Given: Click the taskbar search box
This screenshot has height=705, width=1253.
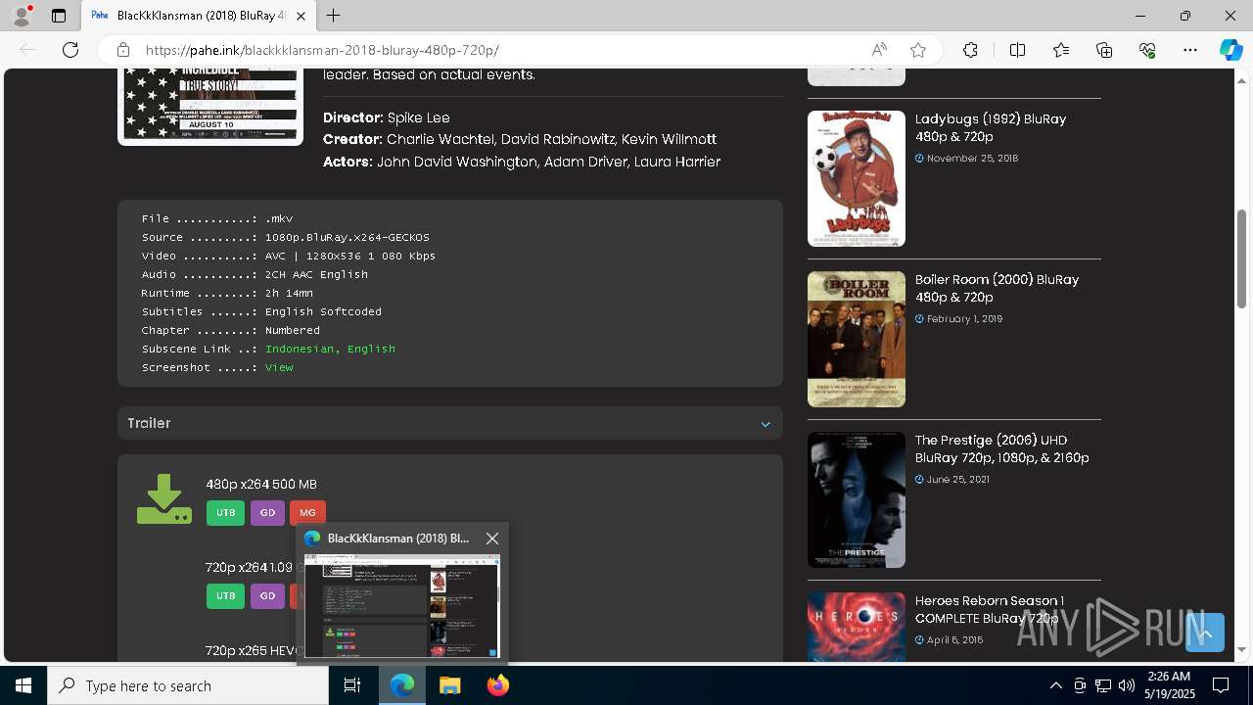Looking at the screenshot, I should click(188, 685).
